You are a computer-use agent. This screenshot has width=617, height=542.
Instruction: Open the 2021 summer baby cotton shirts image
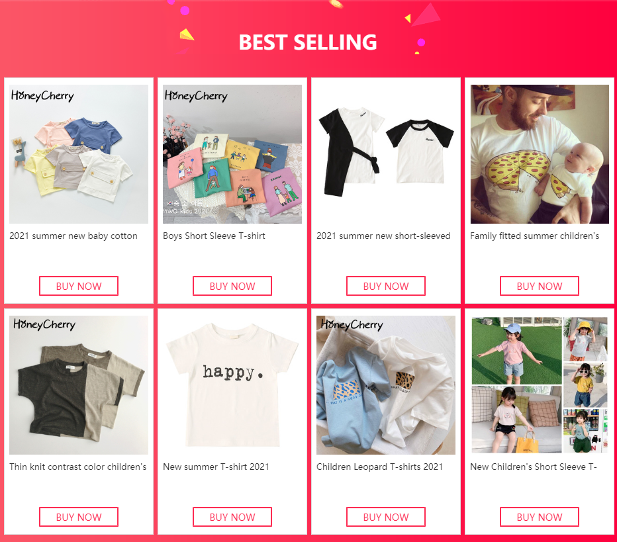tap(79, 154)
